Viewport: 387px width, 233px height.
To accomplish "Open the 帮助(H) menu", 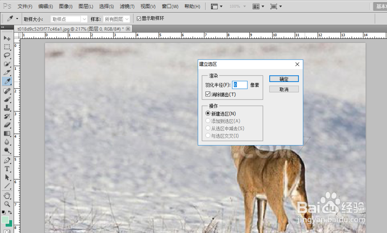I will click(192, 7).
